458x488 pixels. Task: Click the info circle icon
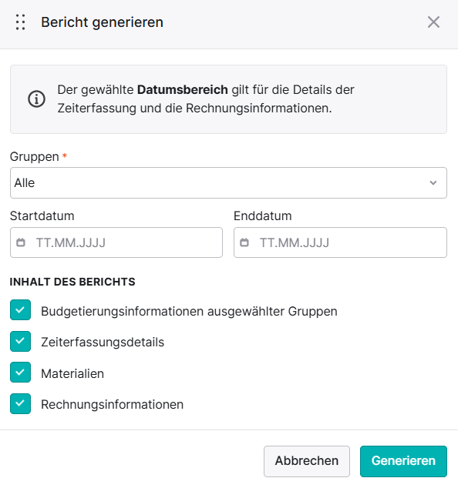tap(36, 99)
